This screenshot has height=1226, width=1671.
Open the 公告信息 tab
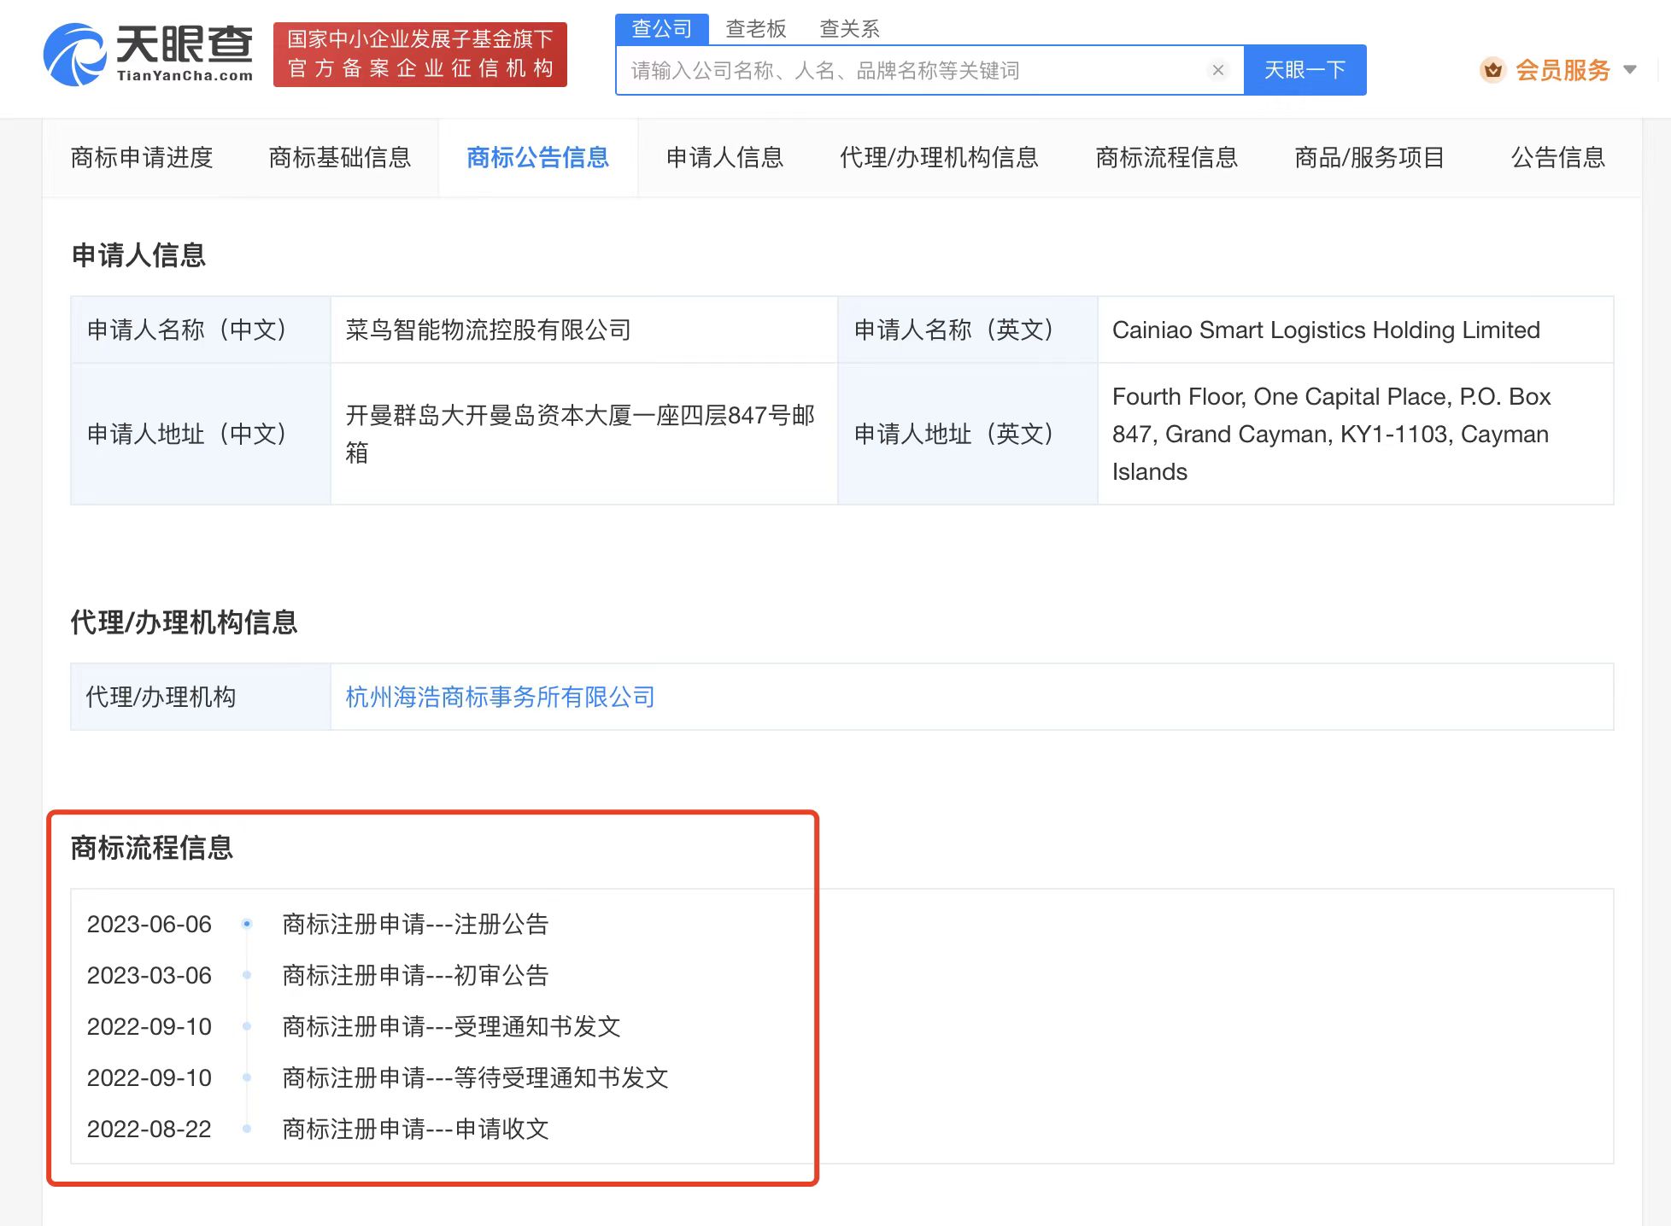(1557, 158)
